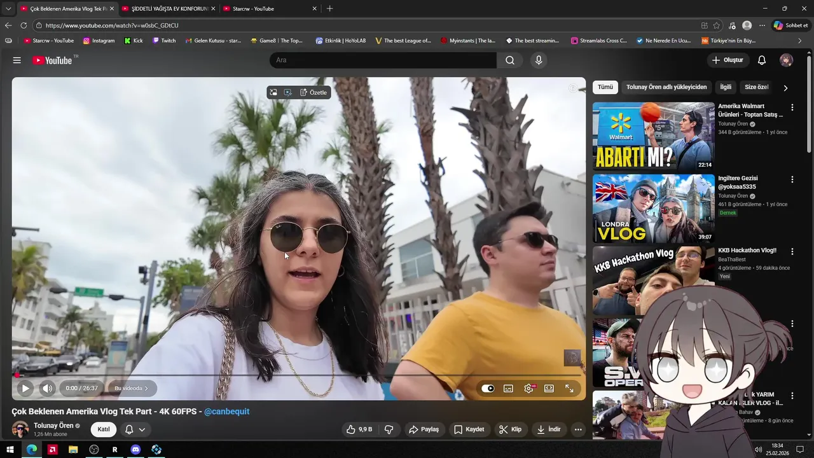
Task: Enter full screen mode
Action: [x=569, y=389]
